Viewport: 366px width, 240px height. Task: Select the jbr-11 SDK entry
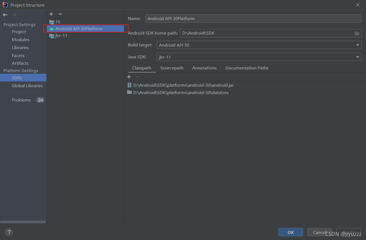(86, 35)
